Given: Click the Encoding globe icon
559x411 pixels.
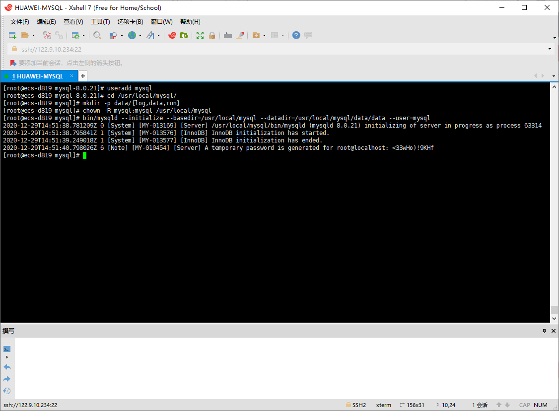Looking at the screenshot, I should tap(132, 35).
